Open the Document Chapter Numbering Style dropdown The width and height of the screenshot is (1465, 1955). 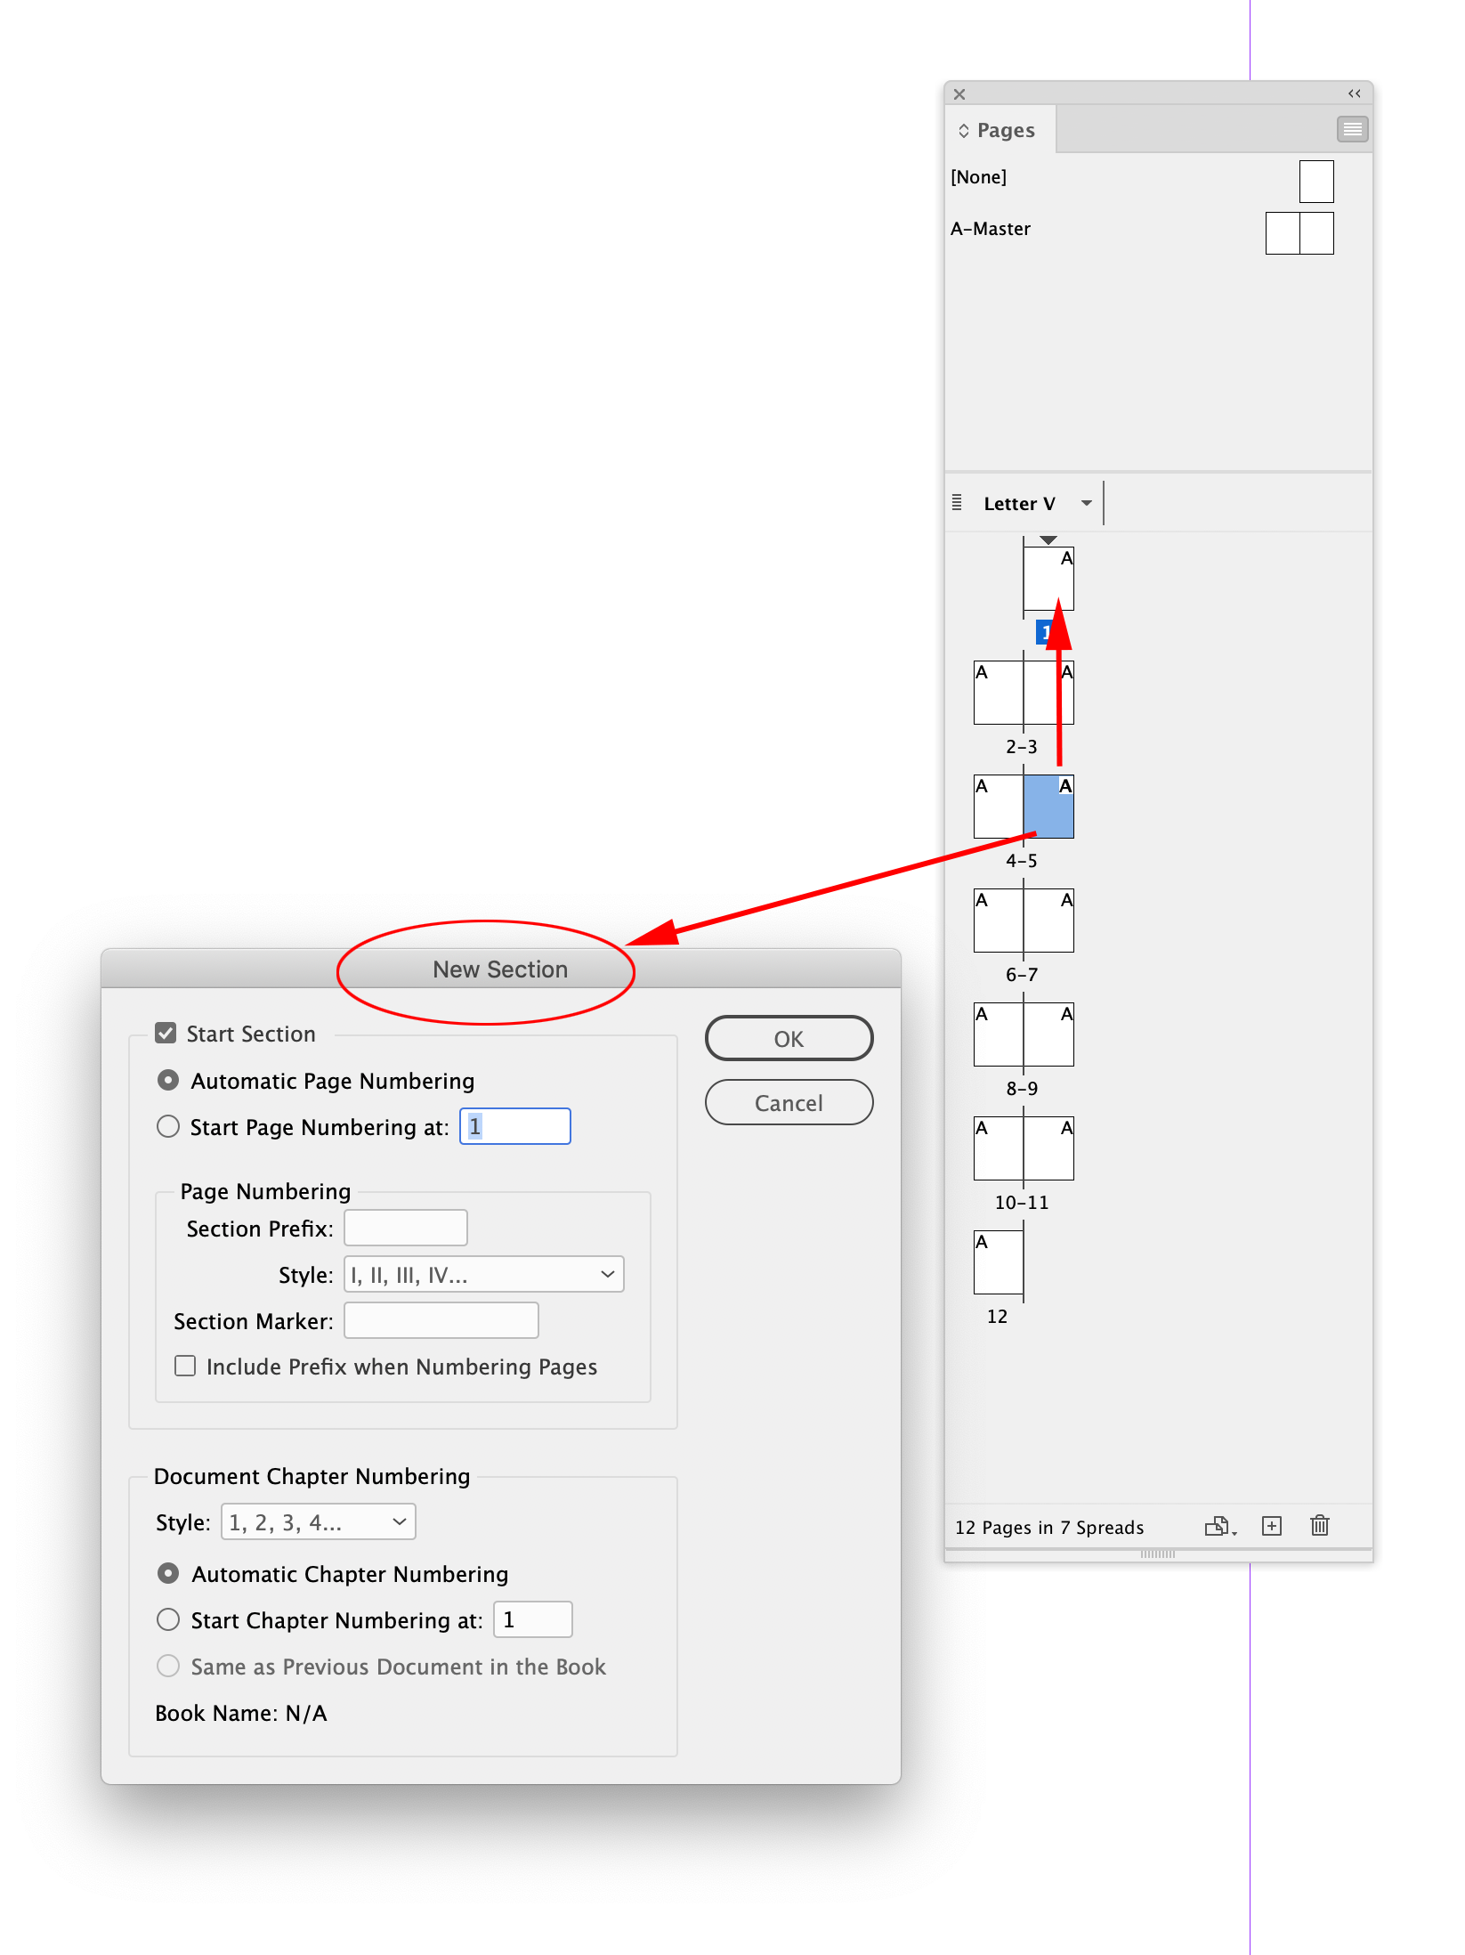click(x=318, y=1521)
